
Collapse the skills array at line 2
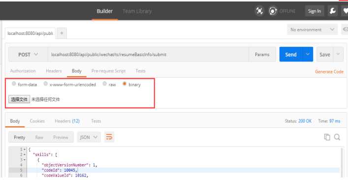pos(25,154)
